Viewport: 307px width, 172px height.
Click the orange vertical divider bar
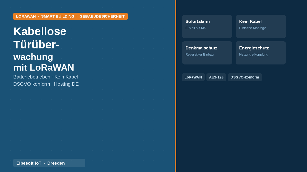(176, 86)
